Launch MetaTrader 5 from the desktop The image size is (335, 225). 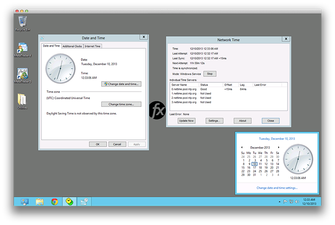pyautogui.click(x=22, y=74)
